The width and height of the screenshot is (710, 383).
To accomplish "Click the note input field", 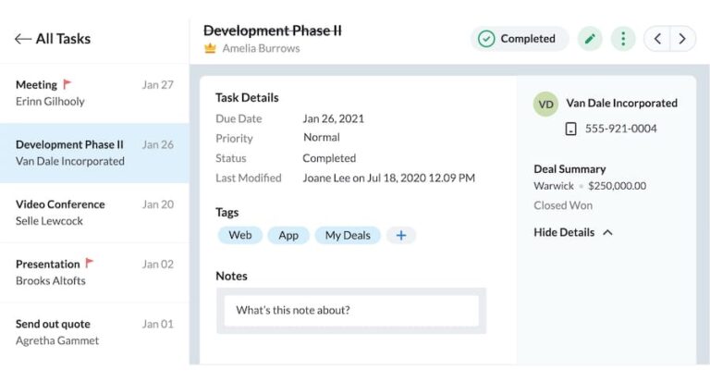I will (x=351, y=310).
